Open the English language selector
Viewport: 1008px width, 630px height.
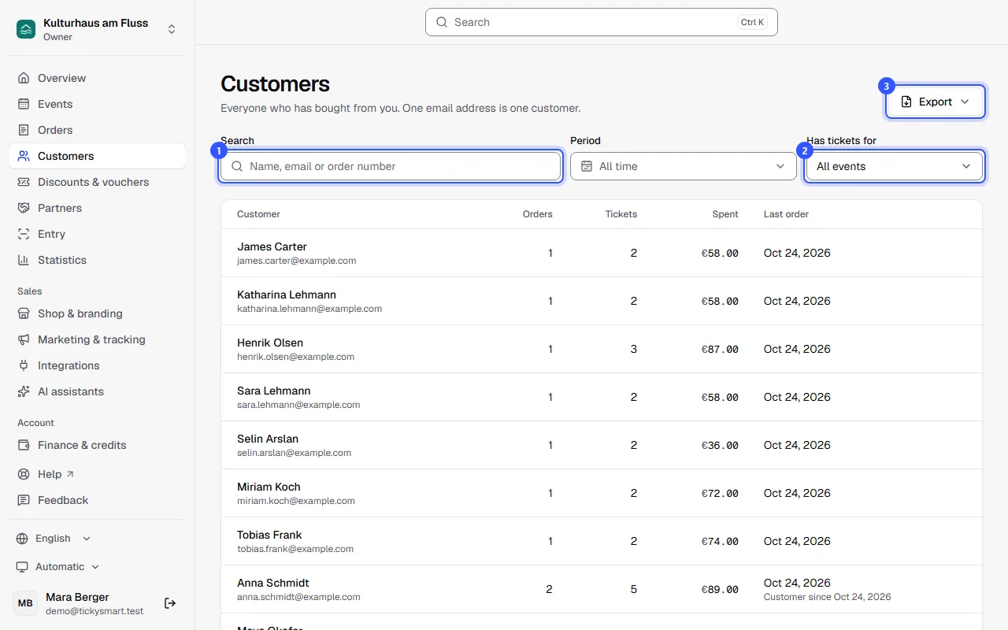54,539
